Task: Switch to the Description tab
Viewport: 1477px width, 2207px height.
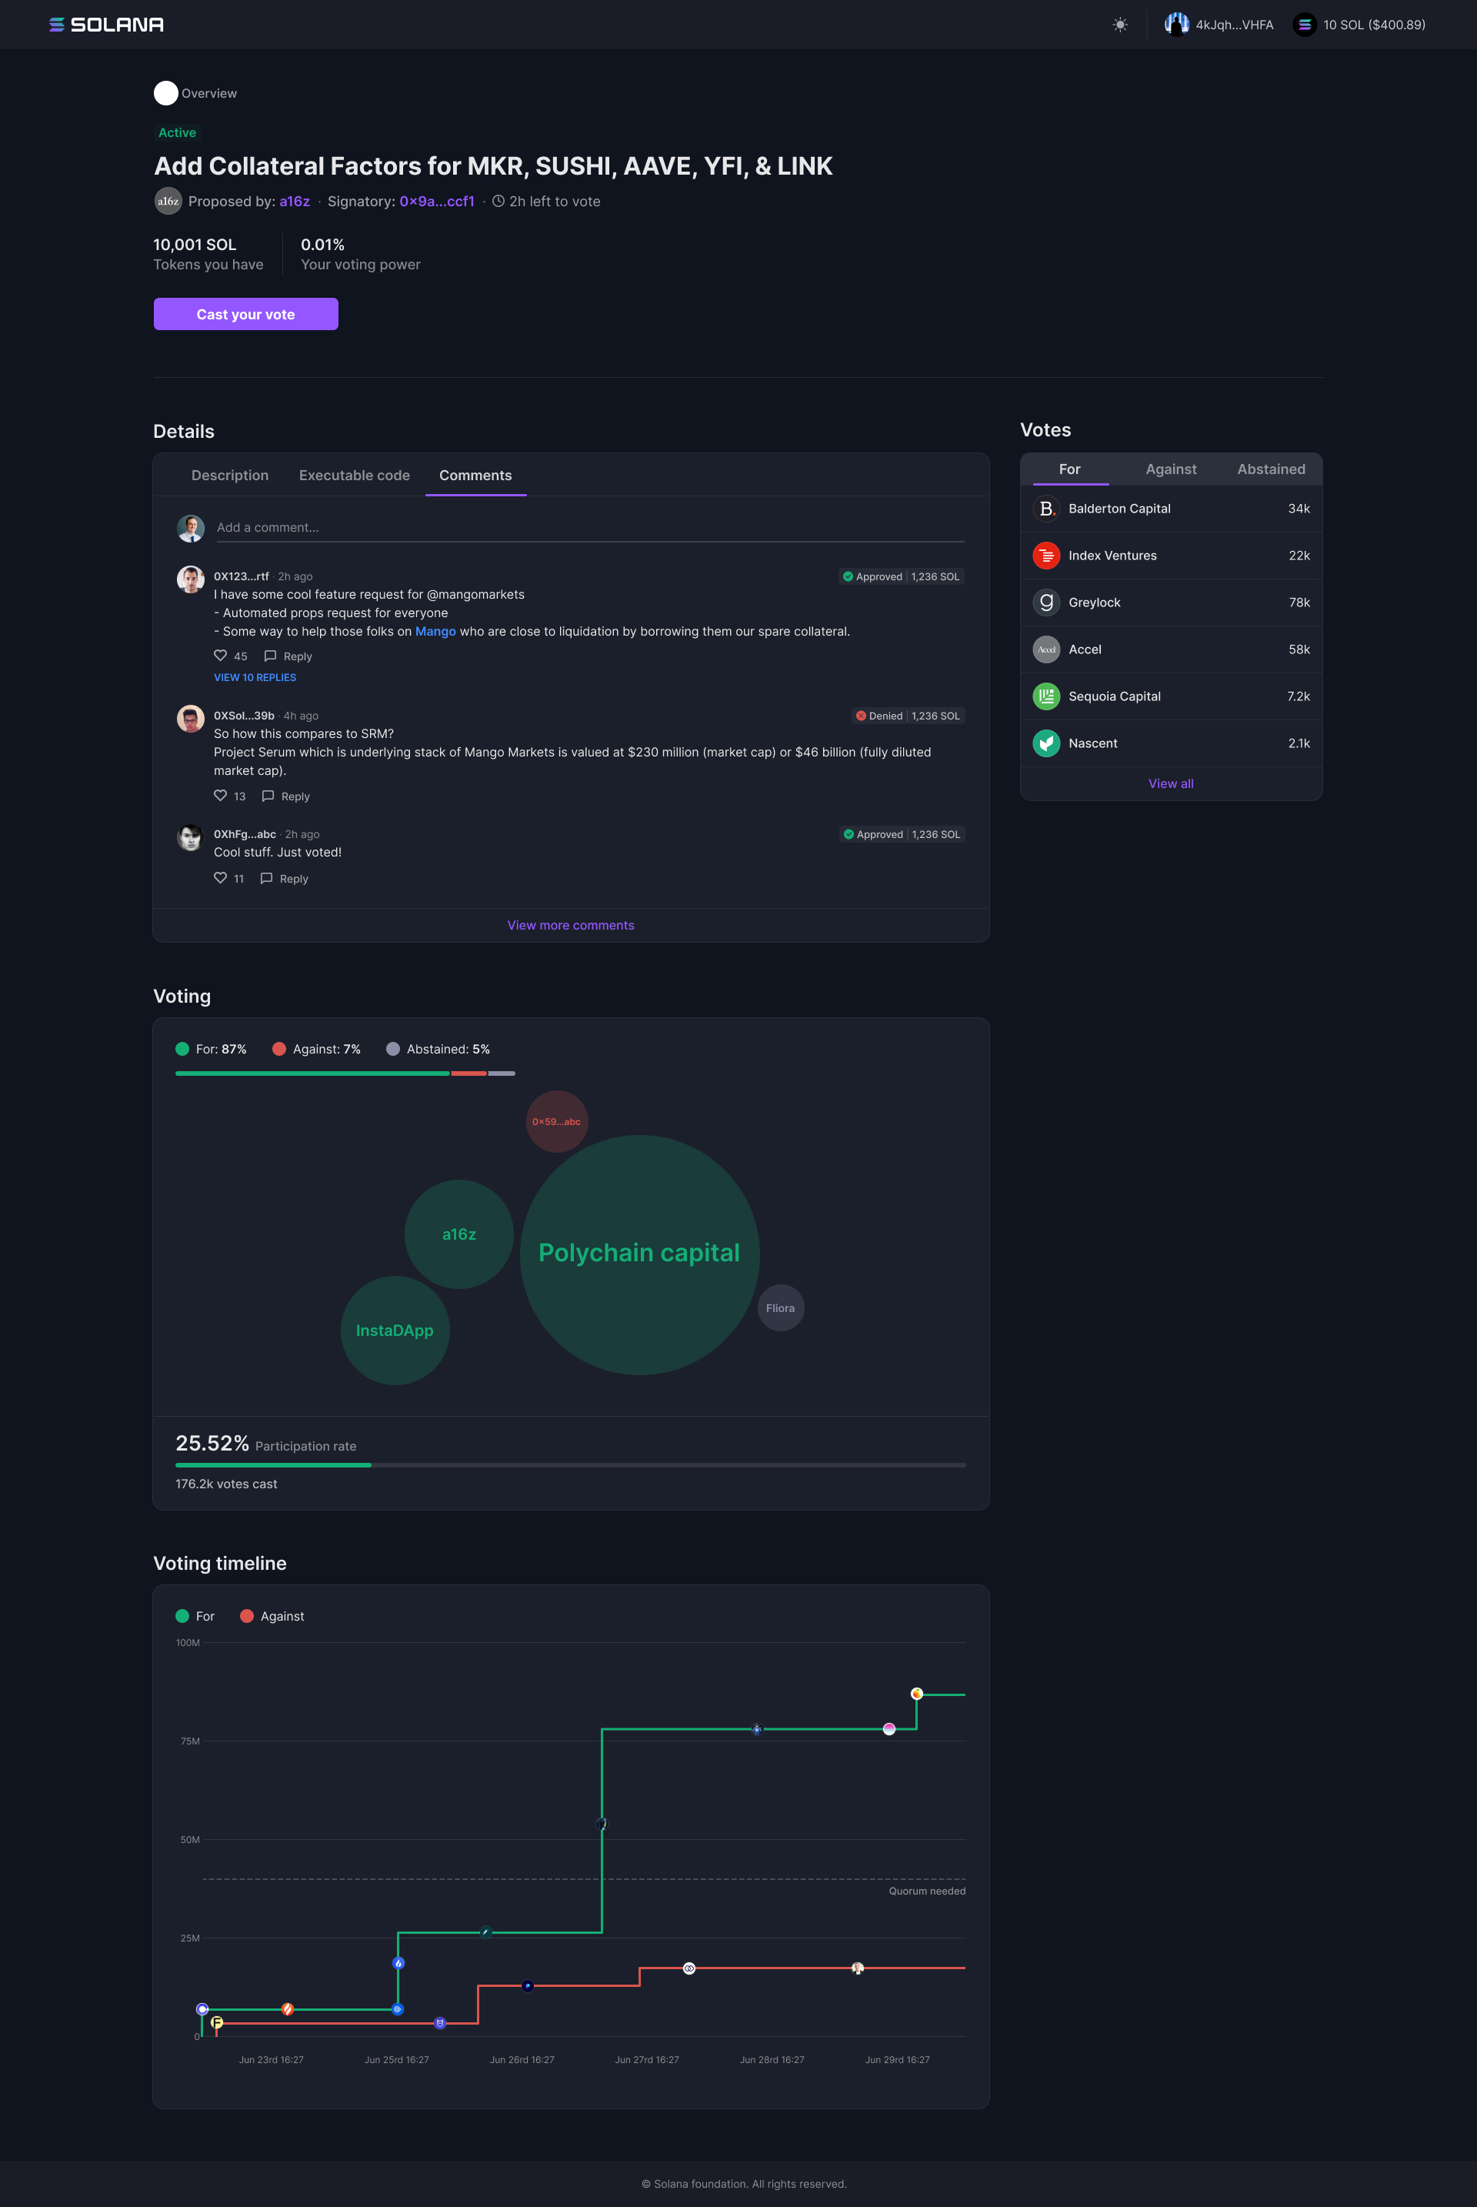Action: pos(230,475)
